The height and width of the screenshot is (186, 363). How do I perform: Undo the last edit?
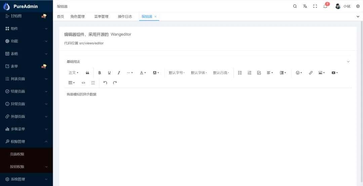[x=105, y=83]
